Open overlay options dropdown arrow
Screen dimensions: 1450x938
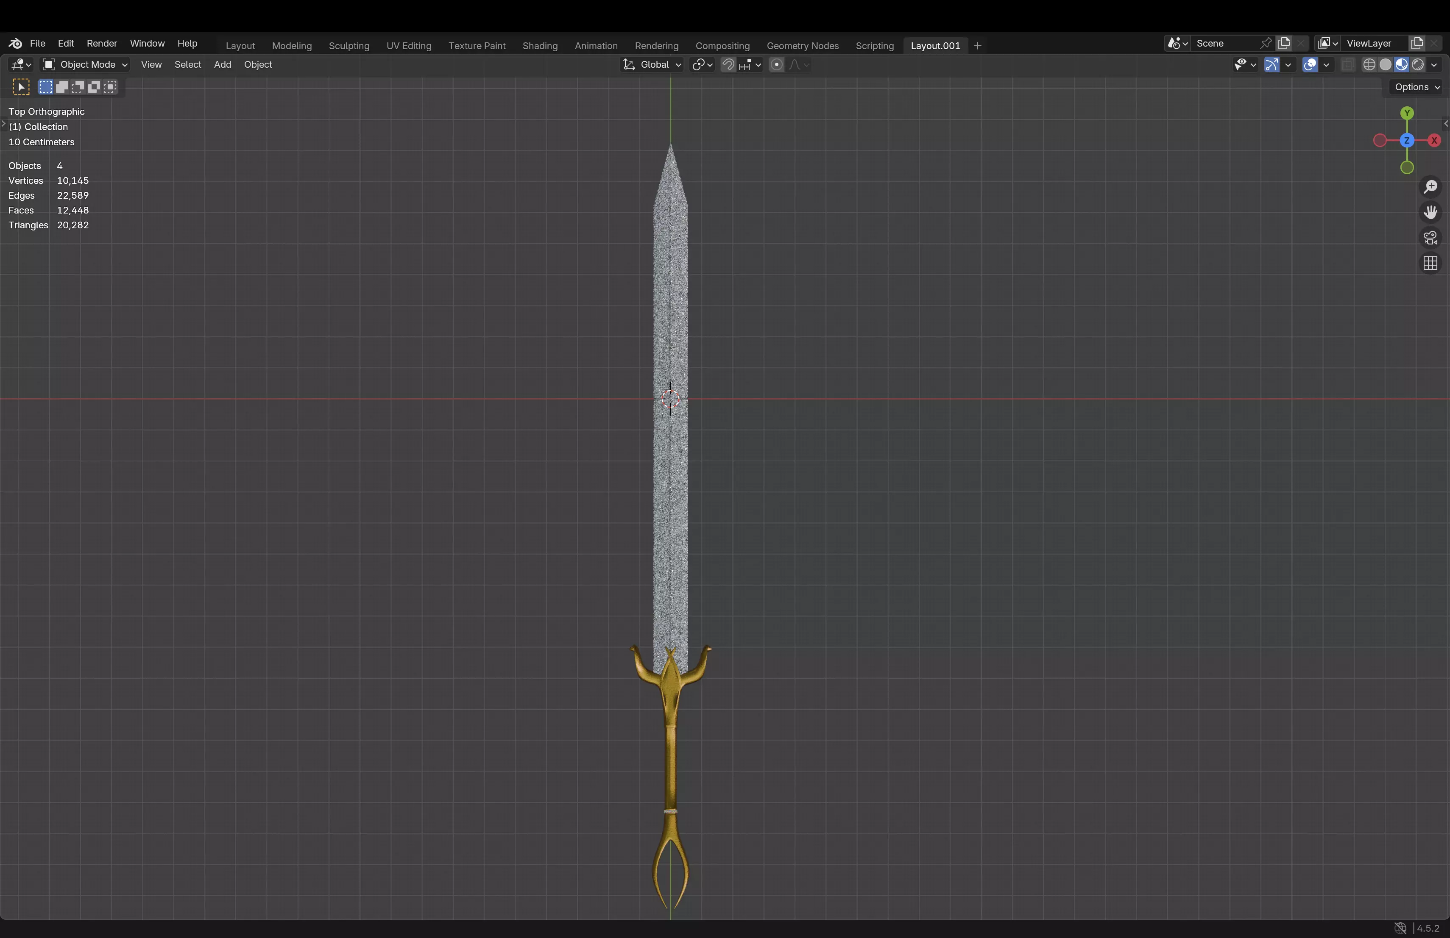click(x=1326, y=64)
